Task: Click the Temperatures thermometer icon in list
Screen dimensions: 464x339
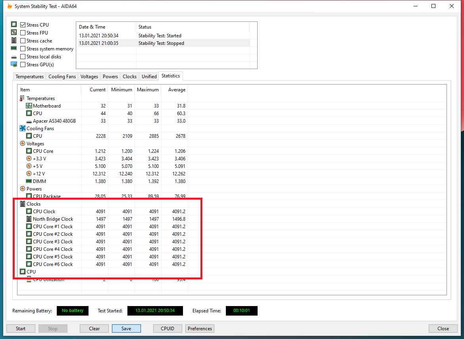Action: [x=22, y=98]
